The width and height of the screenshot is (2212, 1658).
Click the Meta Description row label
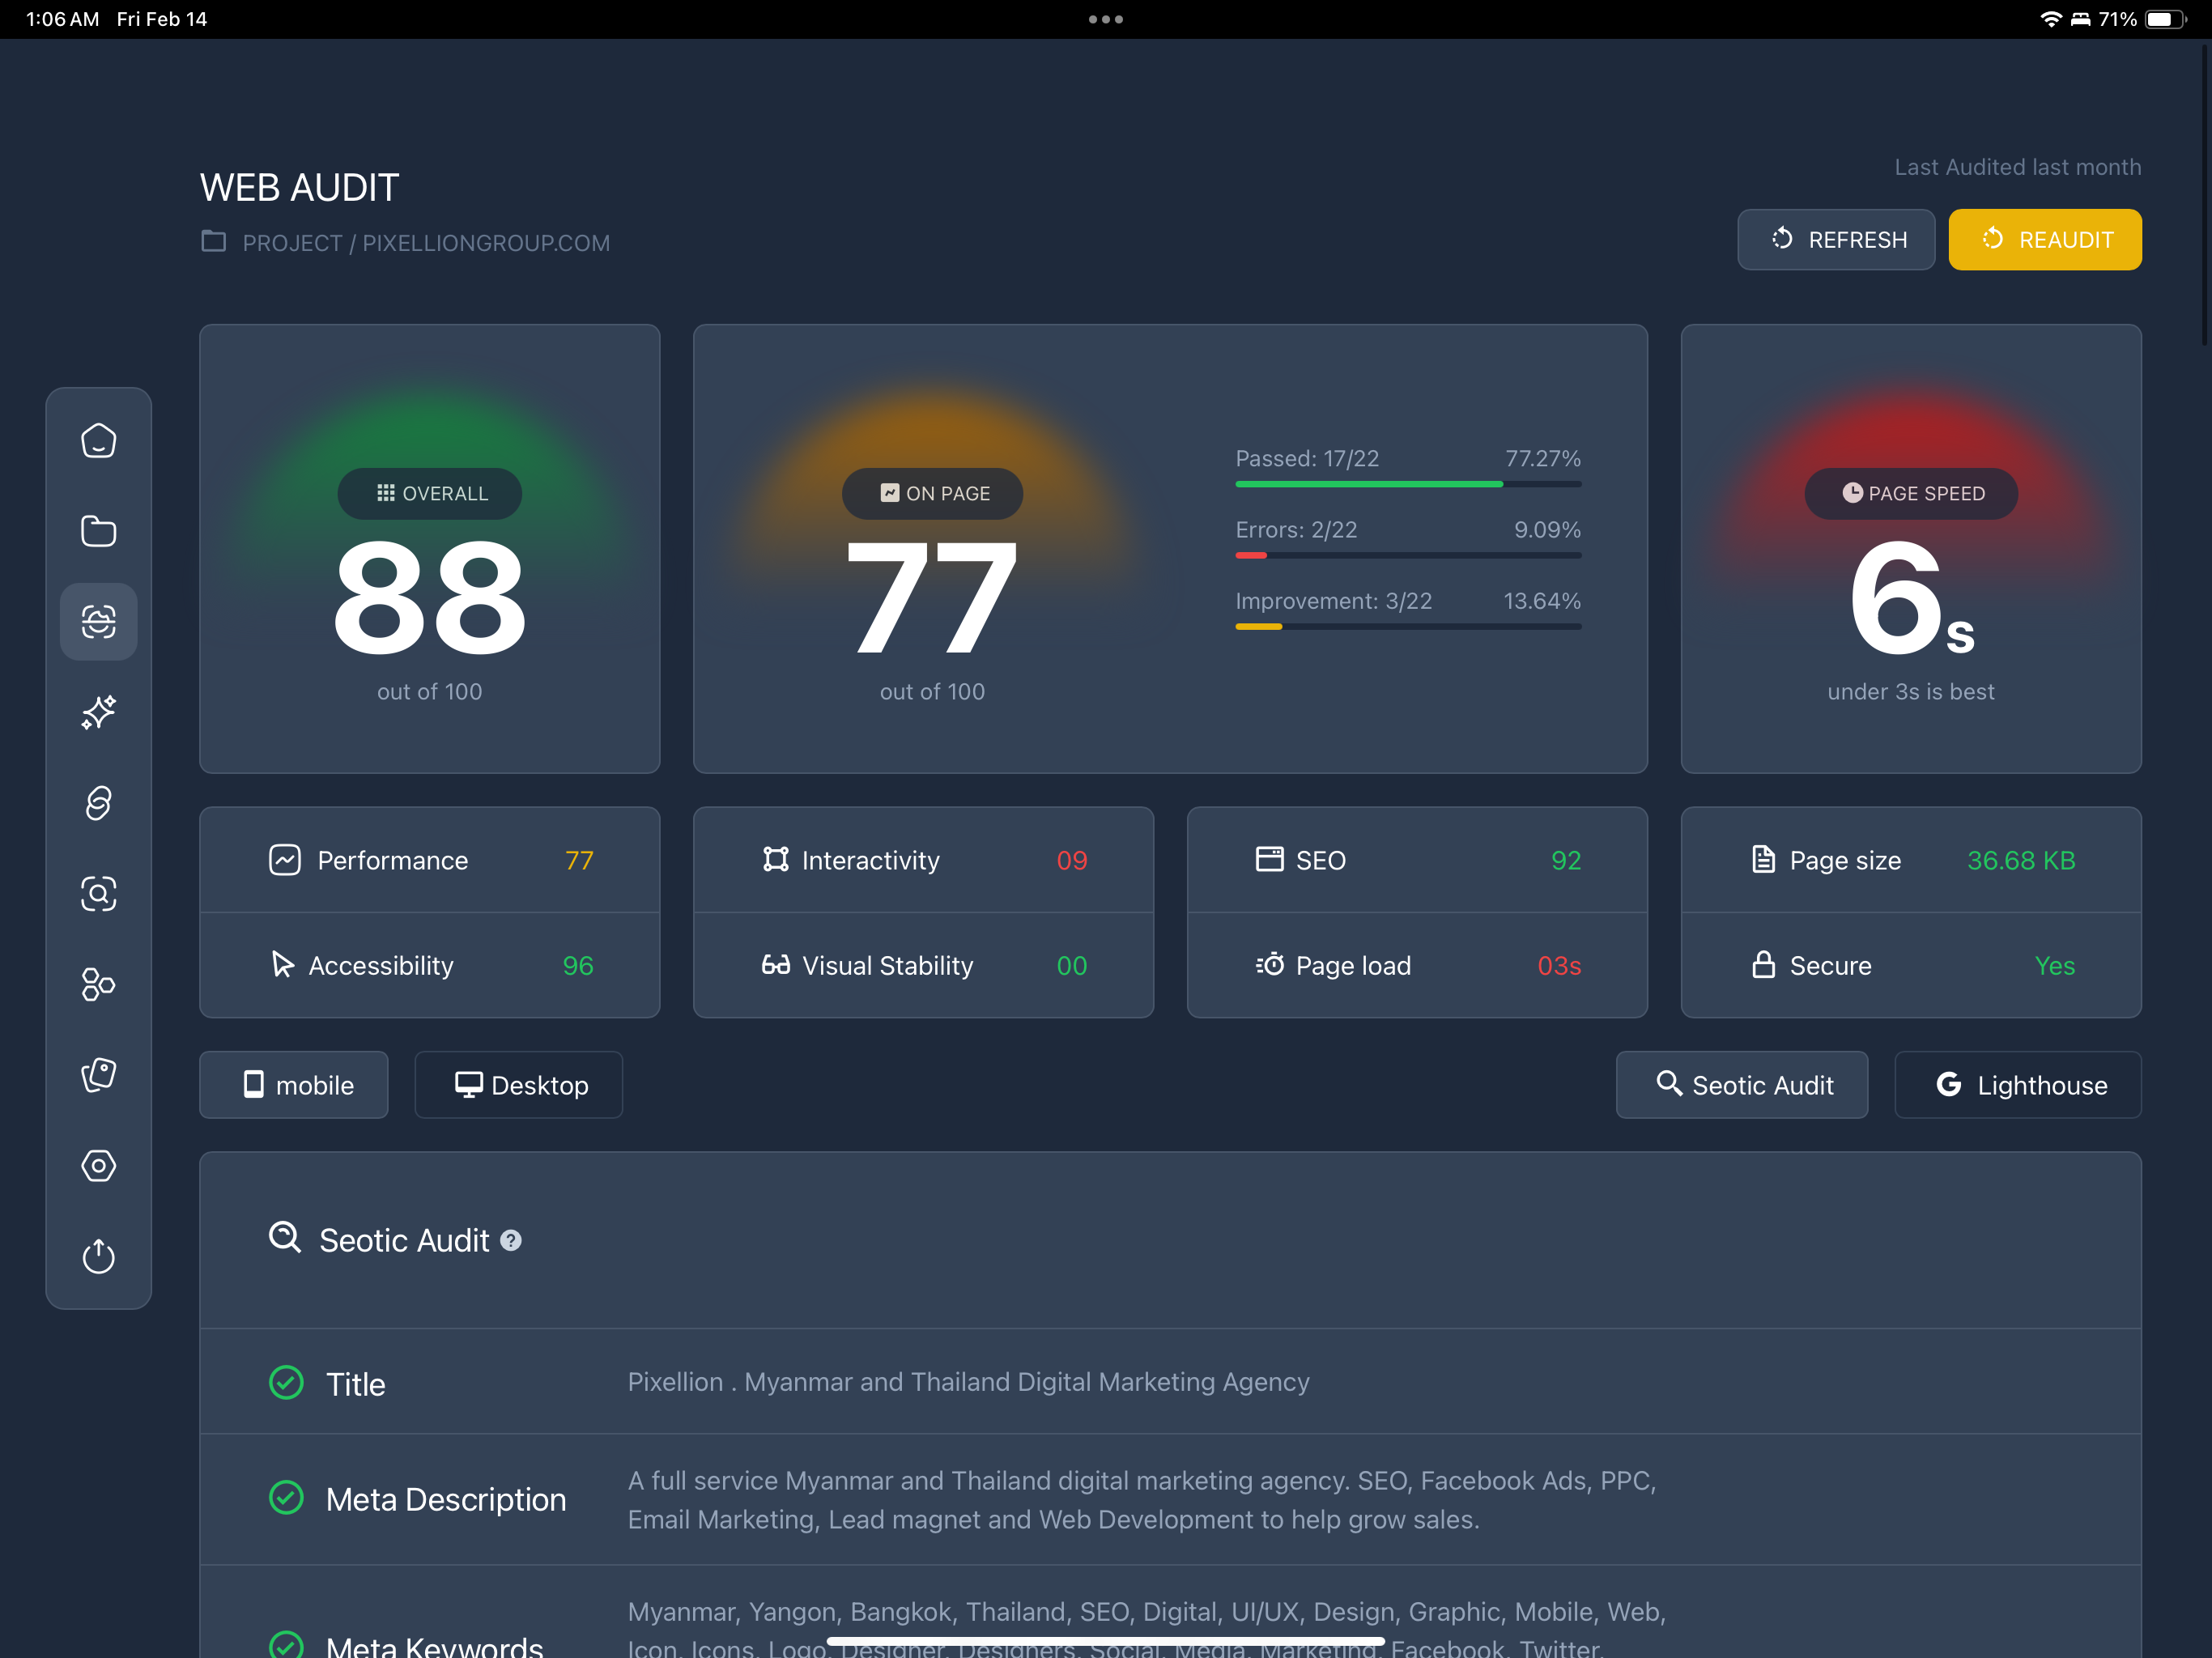coord(446,1499)
